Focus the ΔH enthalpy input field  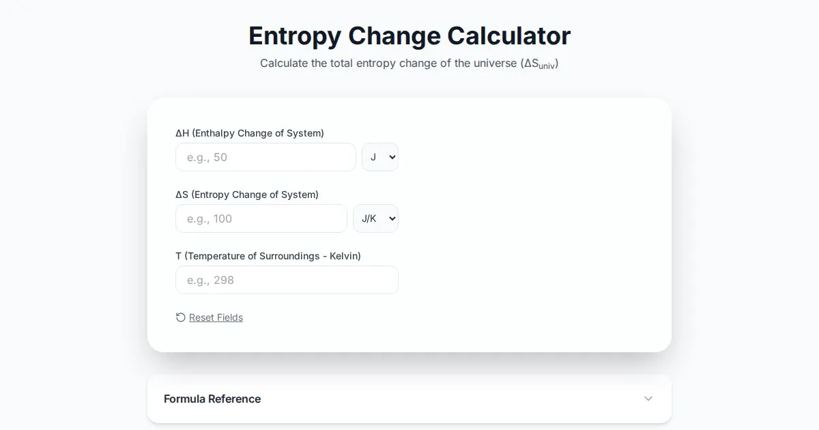point(265,157)
